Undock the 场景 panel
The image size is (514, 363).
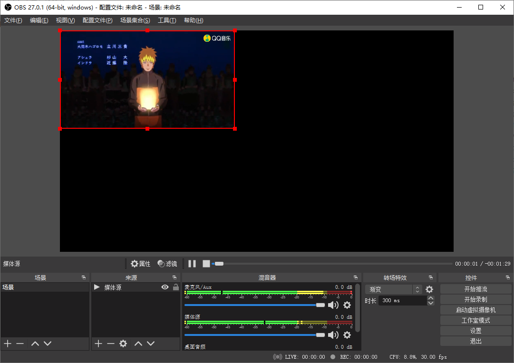84,277
